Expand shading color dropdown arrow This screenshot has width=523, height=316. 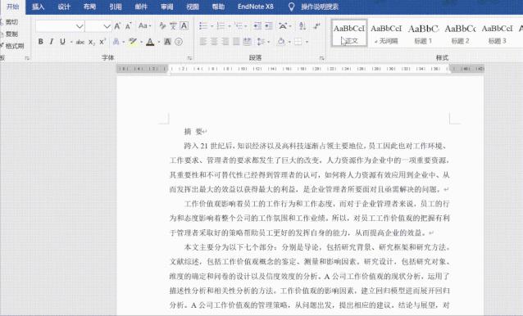289,42
